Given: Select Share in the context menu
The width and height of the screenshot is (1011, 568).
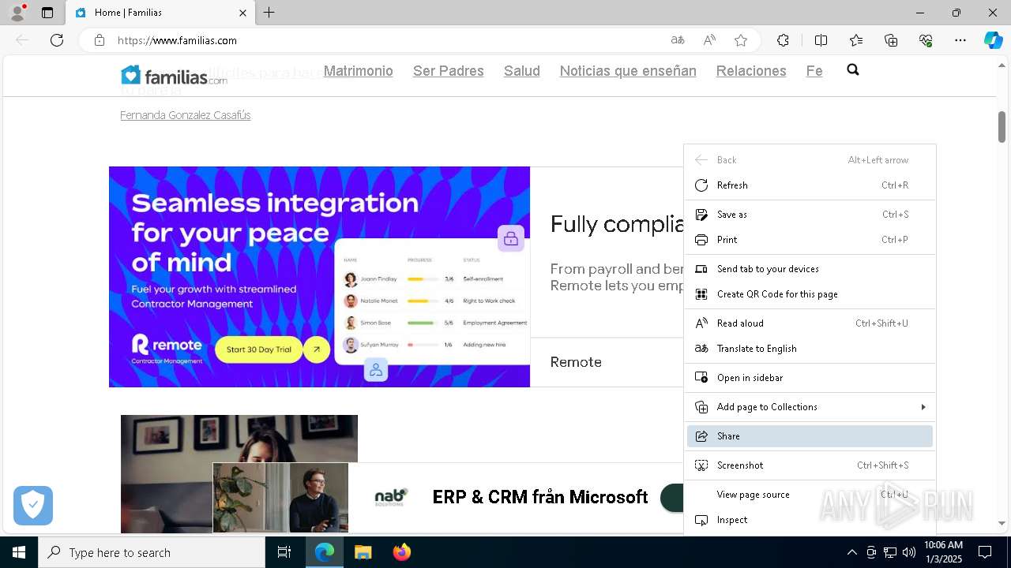Looking at the screenshot, I should click(810, 436).
